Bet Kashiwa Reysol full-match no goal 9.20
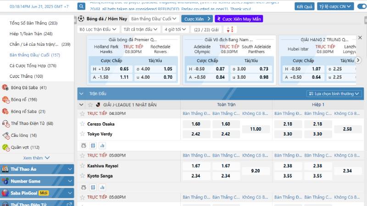The width and height of the screenshot is (367, 206). coord(256,171)
